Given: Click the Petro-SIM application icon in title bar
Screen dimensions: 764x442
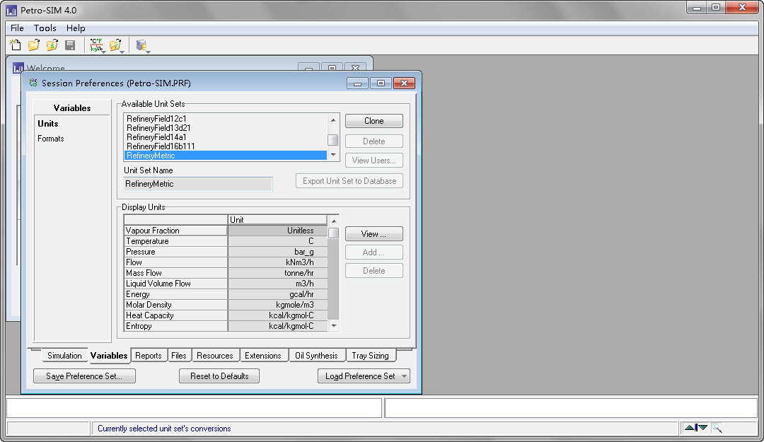Looking at the screenshot, I should [x=11, y=10].
